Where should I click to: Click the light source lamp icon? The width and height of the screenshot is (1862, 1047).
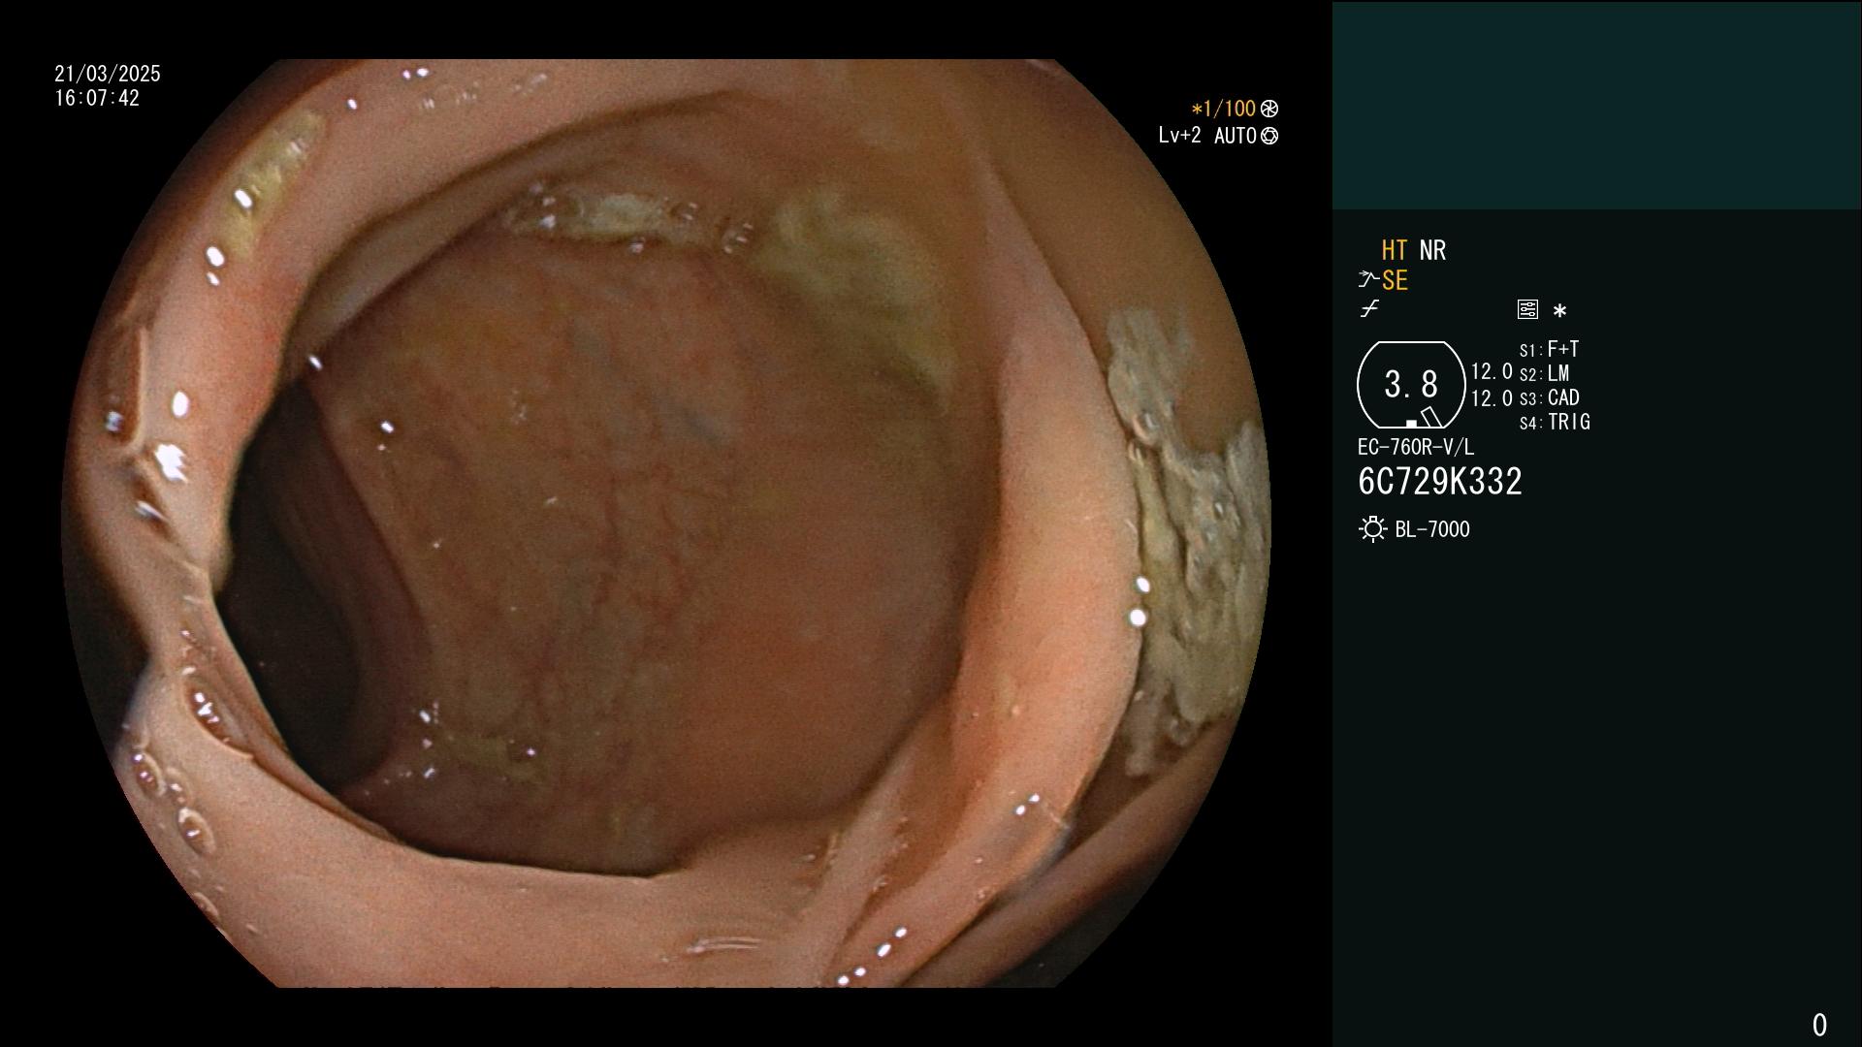(x=1372, y=529)
